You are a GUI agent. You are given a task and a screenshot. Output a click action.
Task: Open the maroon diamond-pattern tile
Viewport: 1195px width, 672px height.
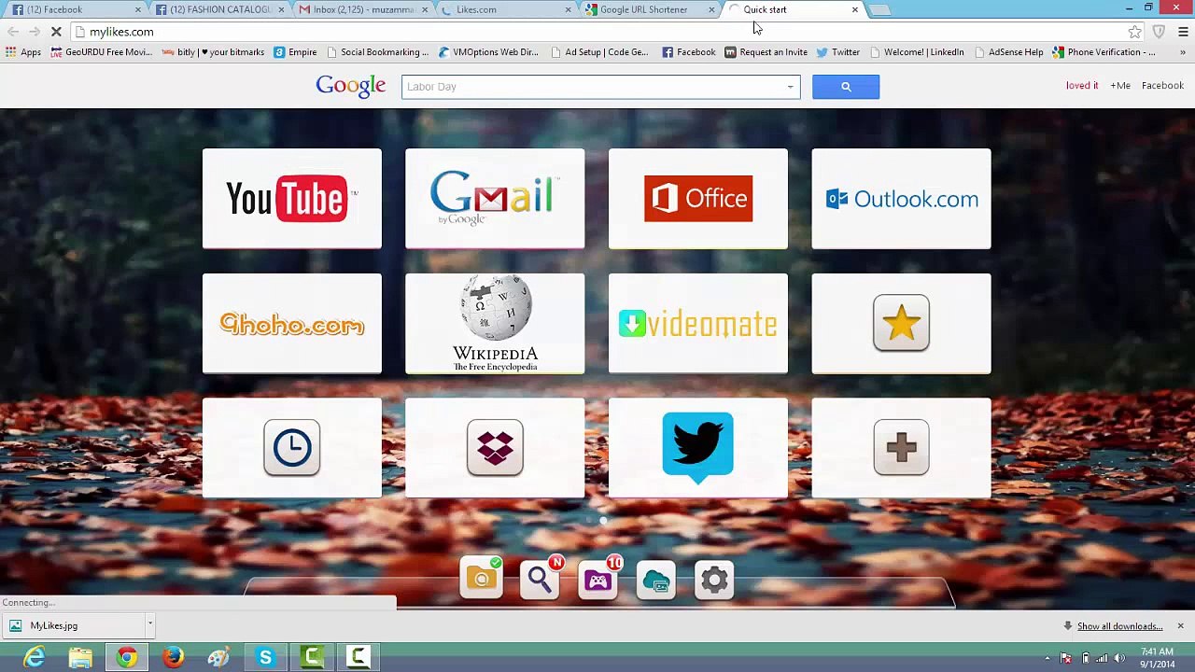click(x=495, y=448)
